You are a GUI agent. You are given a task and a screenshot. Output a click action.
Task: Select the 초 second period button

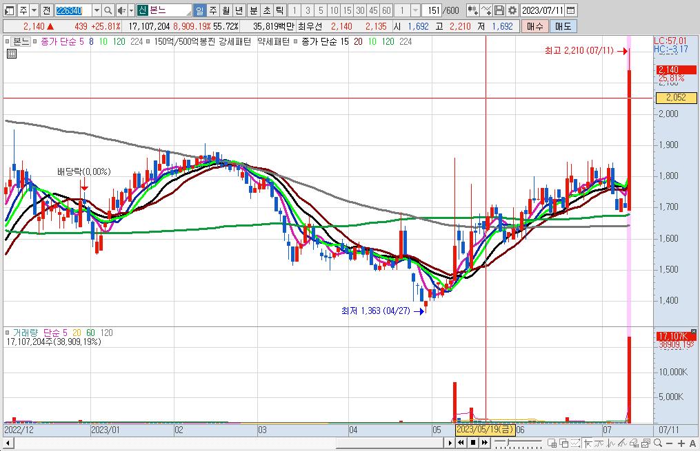[x=266, y=10]
